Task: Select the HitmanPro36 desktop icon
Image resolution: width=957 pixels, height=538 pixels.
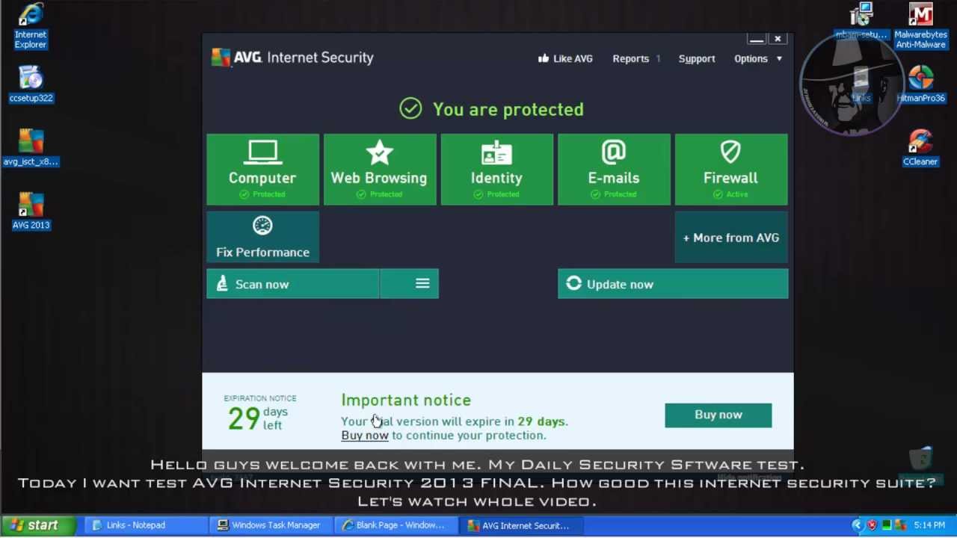Action: (x=920, y=84)
